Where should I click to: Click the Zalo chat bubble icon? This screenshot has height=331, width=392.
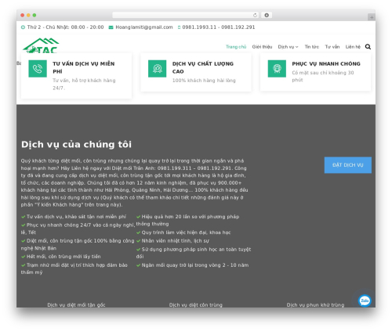click(365, 300)
